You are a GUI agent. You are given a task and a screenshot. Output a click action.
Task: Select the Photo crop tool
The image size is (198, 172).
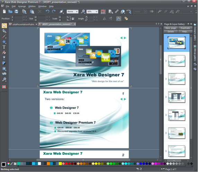[x=4, y=31]
